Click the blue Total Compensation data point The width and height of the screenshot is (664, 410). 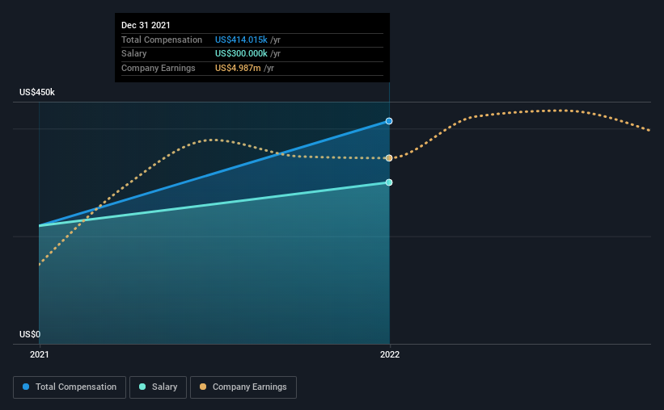[x=389, y=121]
